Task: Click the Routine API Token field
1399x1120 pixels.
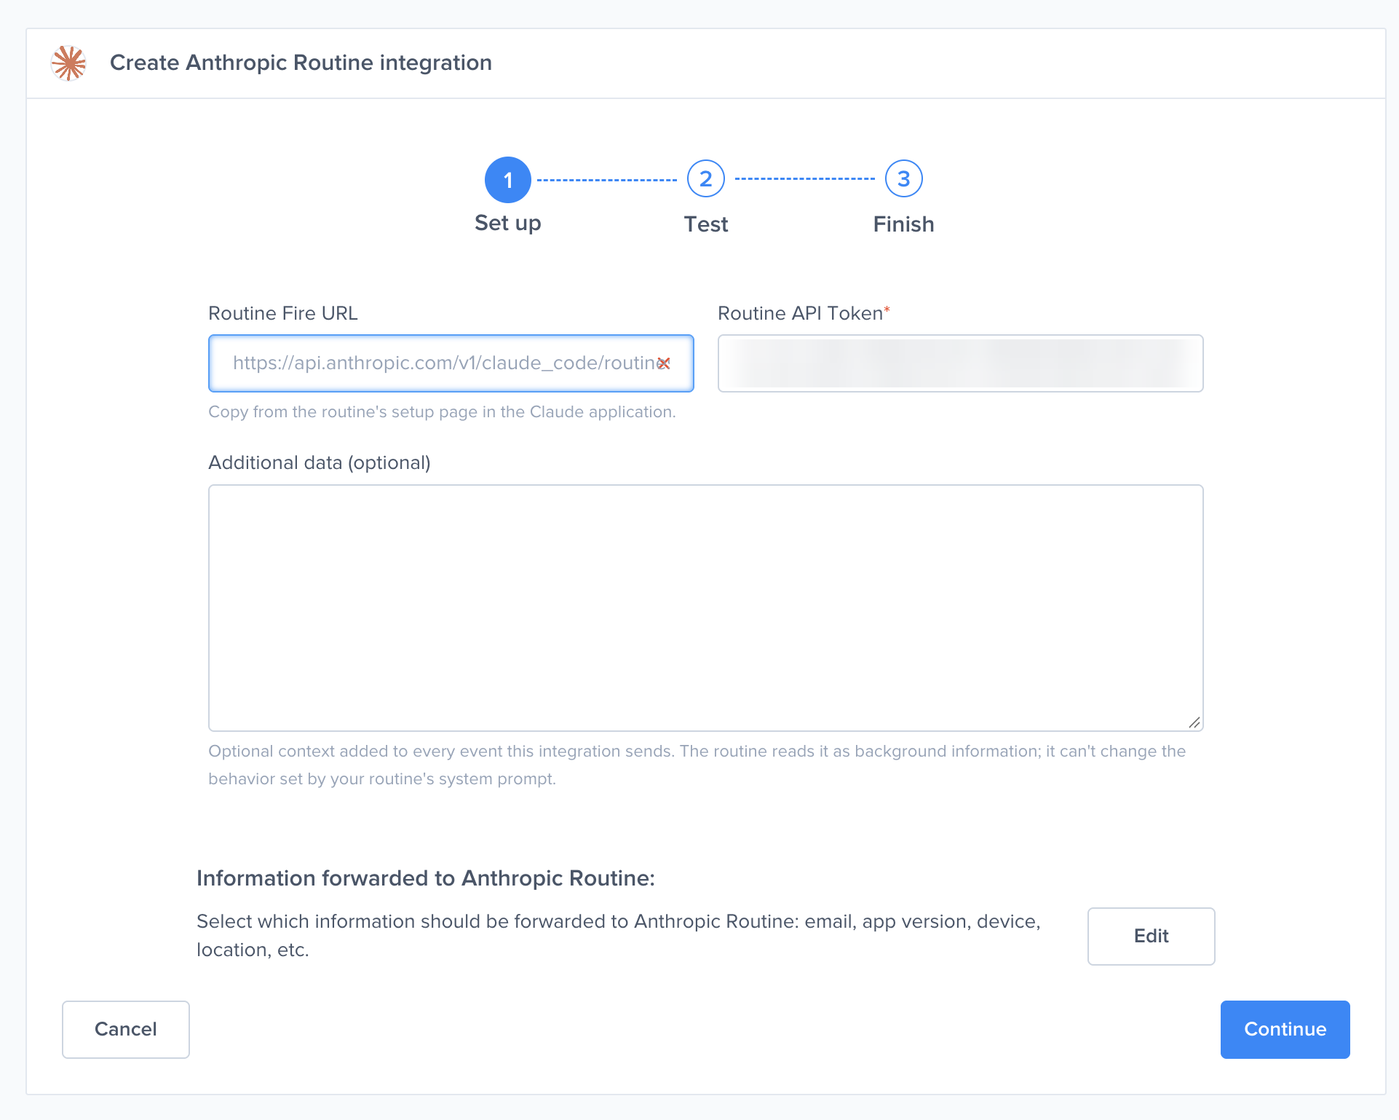Action: [x=960, y=363]
